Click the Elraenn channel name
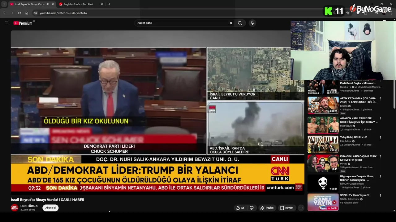 tap(344, 106)
